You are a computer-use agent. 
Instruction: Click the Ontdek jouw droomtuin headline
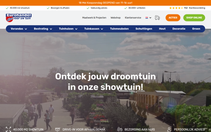coord(105,82)
